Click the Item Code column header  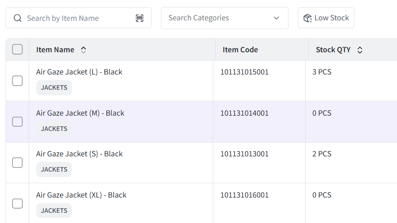240,50
